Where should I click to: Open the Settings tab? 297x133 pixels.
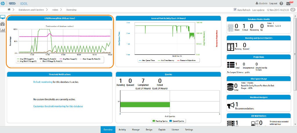(189, 130)
